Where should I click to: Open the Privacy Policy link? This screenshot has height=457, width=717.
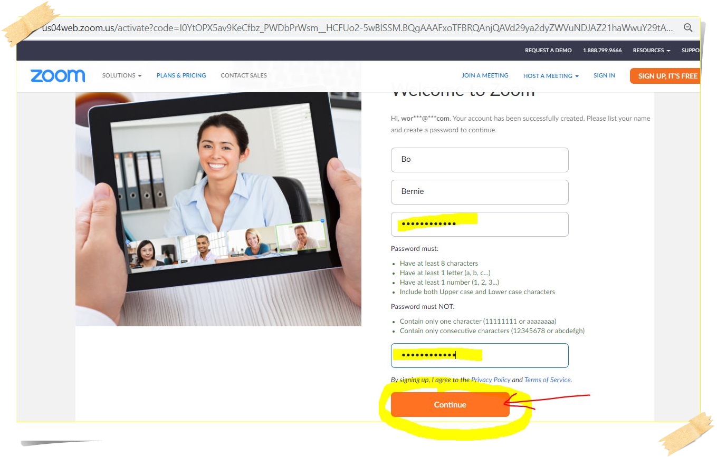491,380
